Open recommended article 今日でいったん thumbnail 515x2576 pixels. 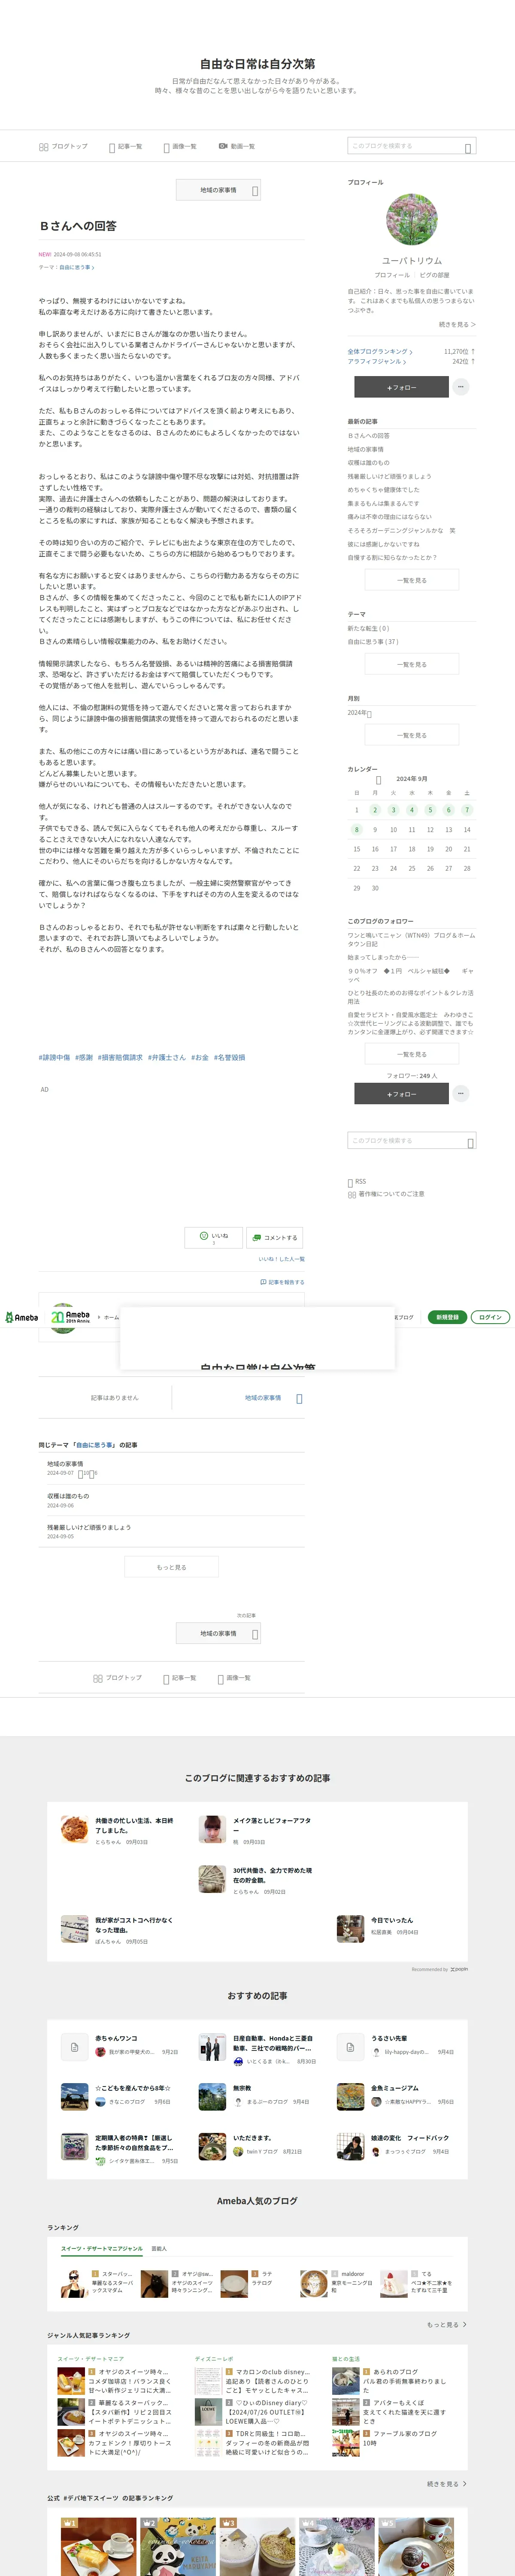pyautogui.click(x=350, y=1928)
